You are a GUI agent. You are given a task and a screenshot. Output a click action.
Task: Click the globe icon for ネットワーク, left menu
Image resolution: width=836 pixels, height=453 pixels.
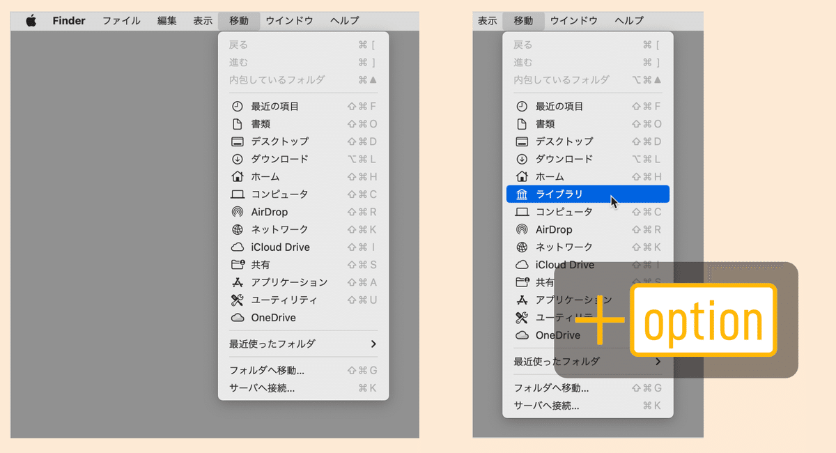[x=237, y=229]
